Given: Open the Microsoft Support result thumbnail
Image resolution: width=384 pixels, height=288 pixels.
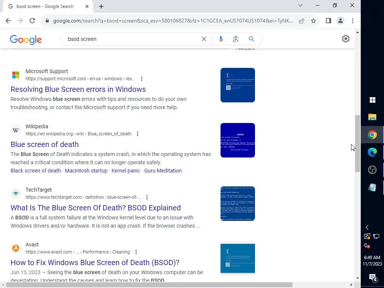Looking at the screenshot, I should pos(237,85).
